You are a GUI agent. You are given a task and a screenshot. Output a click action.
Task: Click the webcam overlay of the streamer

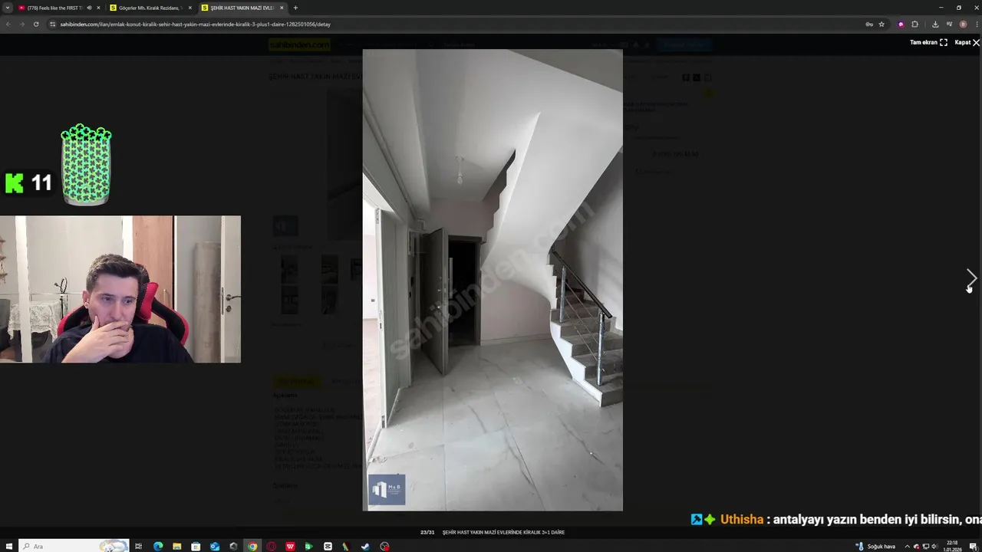[120, 289]
